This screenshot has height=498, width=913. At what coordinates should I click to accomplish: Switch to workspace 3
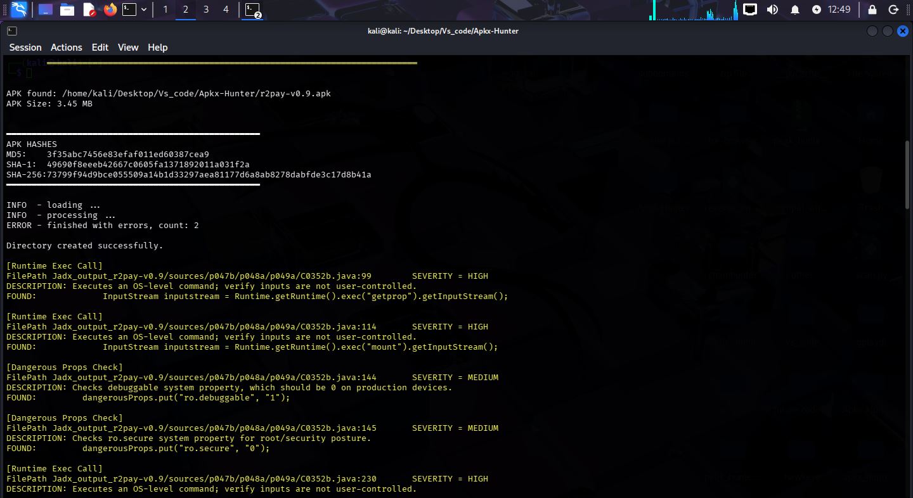(x=206, y=10)
